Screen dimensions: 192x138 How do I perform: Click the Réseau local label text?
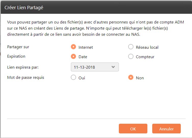[x=147, y=47]
